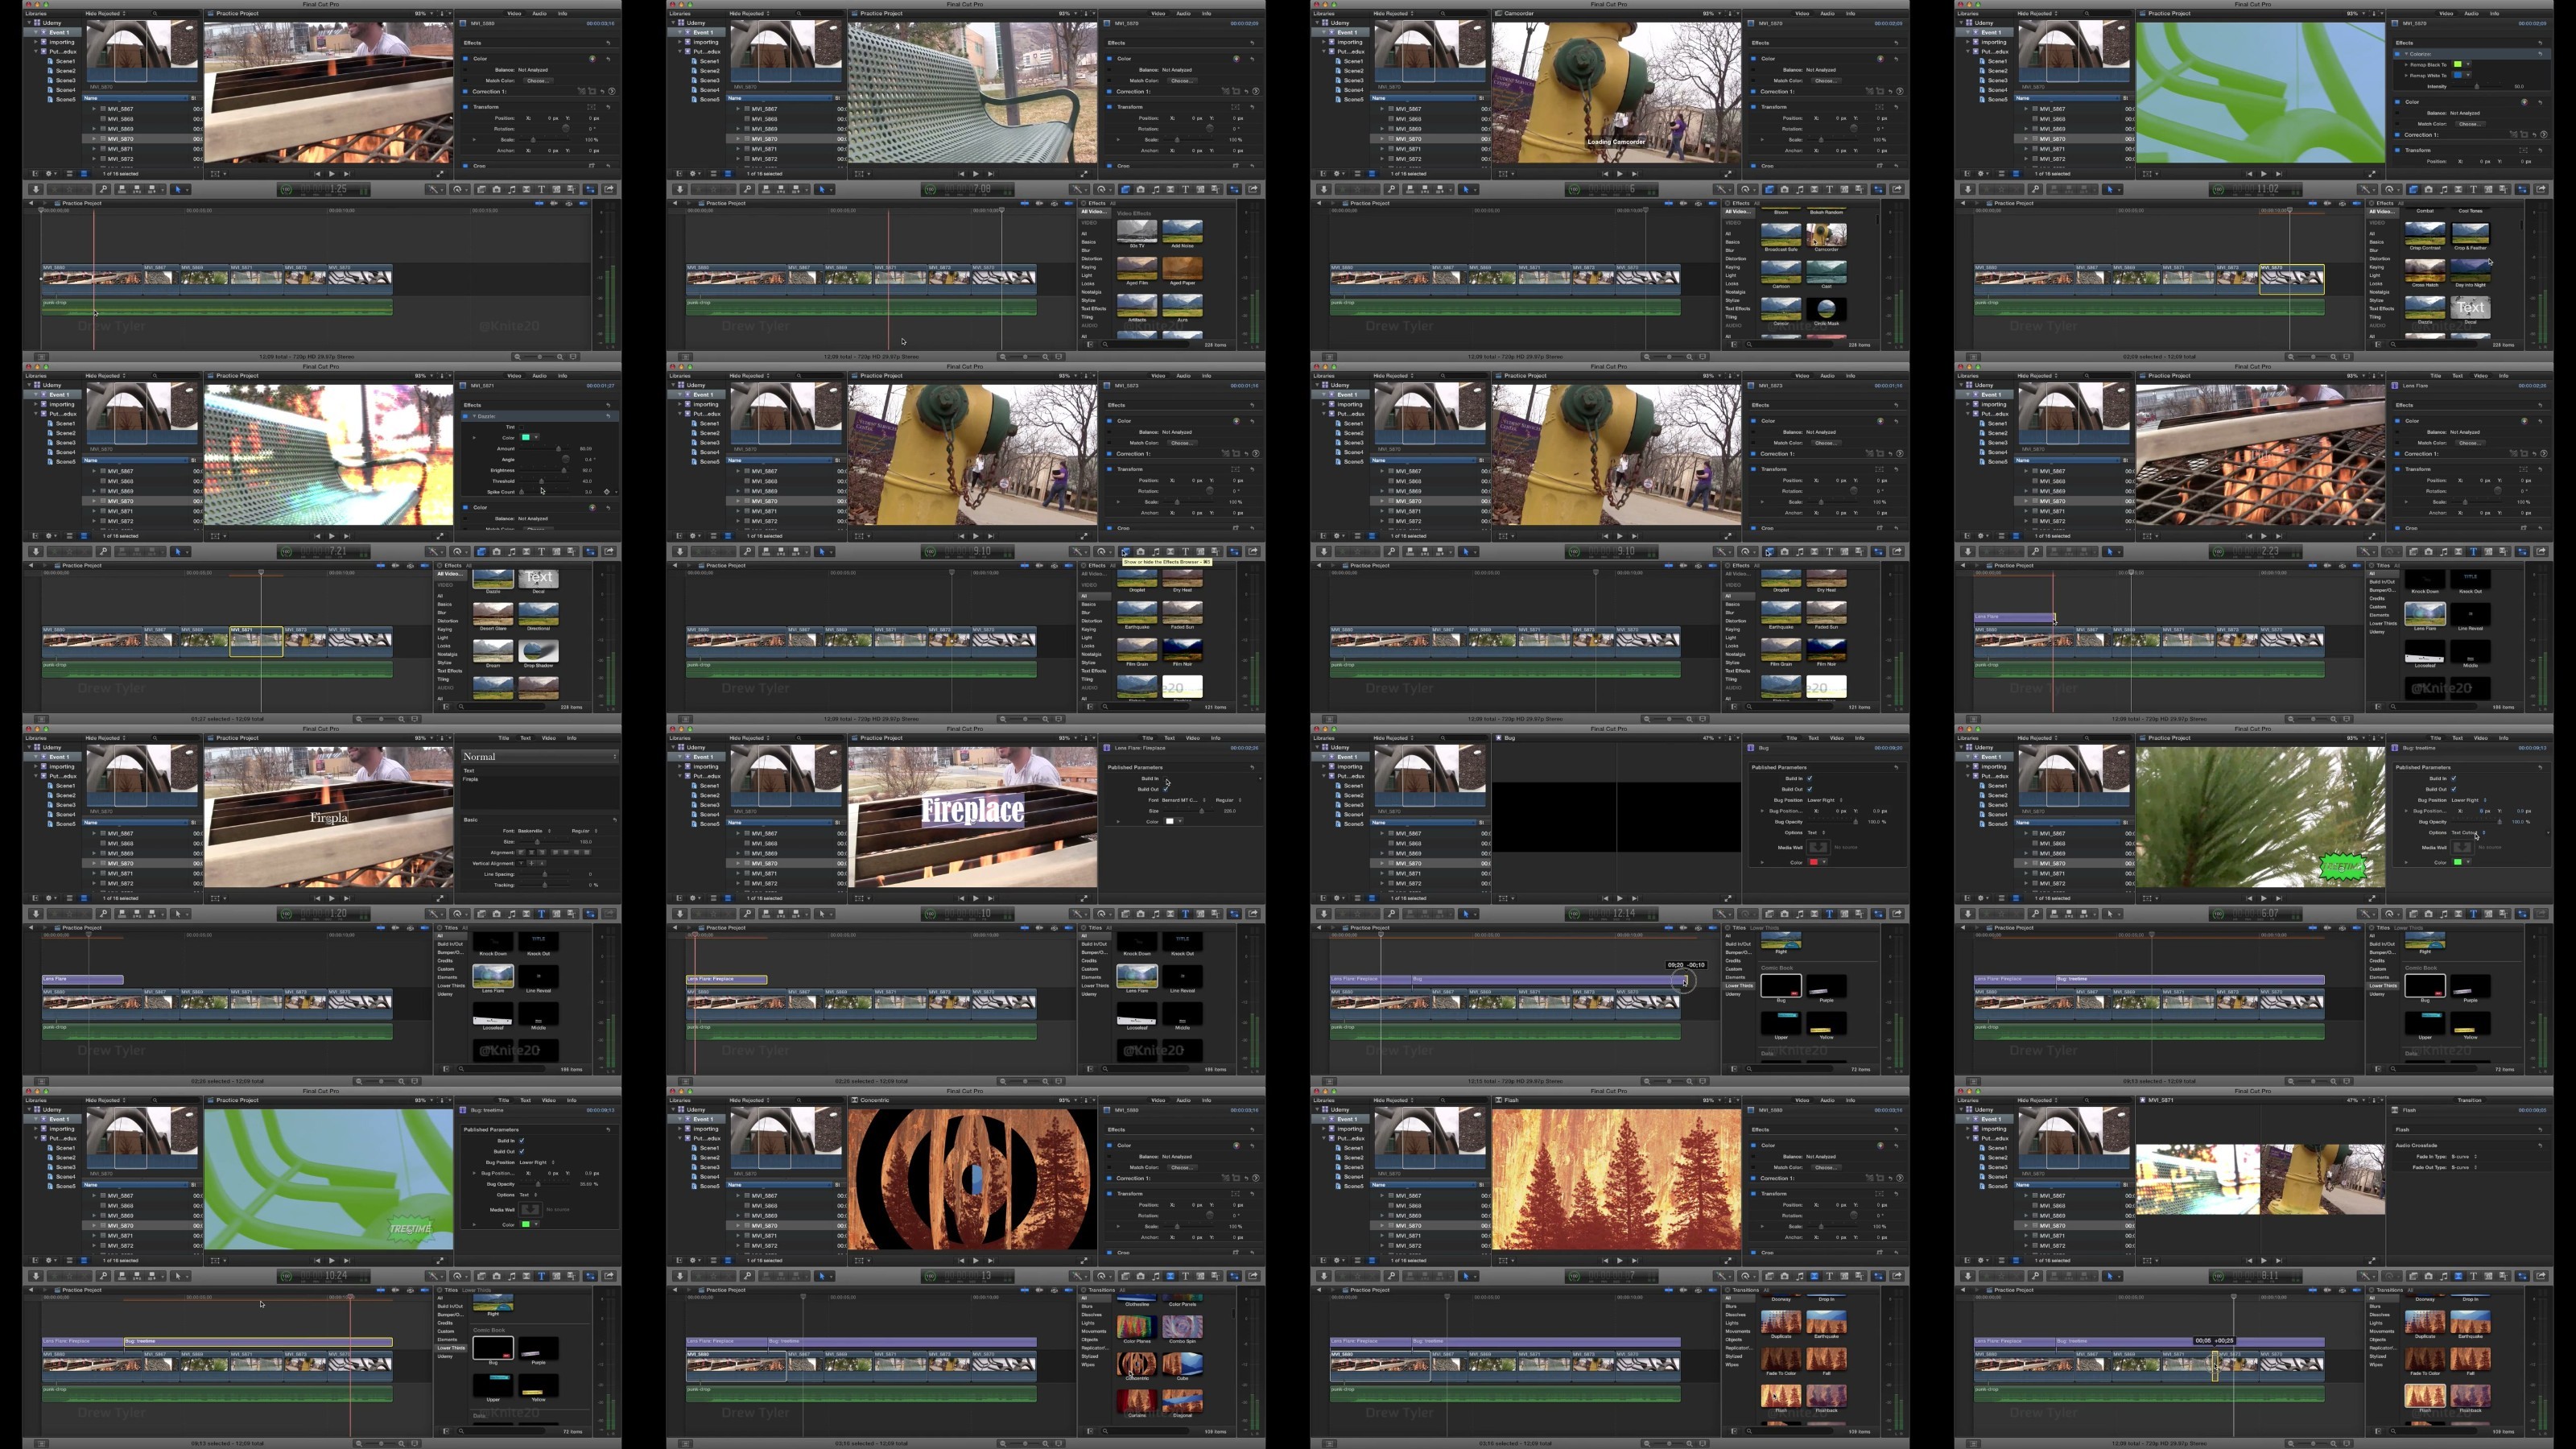Viewport: 2576px width, 1449px height.
Task: Select Wipes category in Concentric window Transitions browser
Action: (x=1088, y=1364)
